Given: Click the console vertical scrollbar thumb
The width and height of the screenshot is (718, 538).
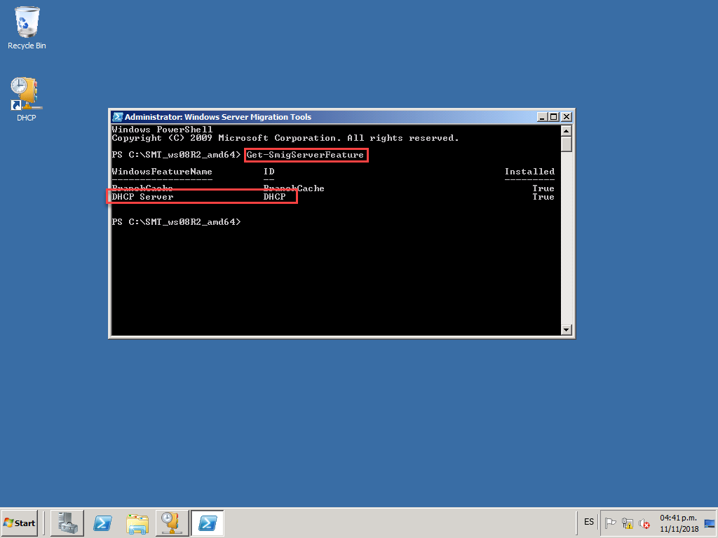Looking at the screenshot, I should (567, 144).
